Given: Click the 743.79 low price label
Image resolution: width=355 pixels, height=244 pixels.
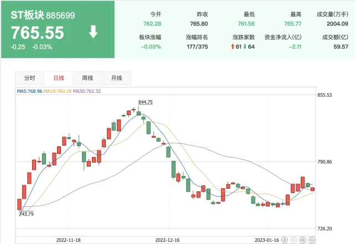Looking at the screenshot, I should pos(26,214).
